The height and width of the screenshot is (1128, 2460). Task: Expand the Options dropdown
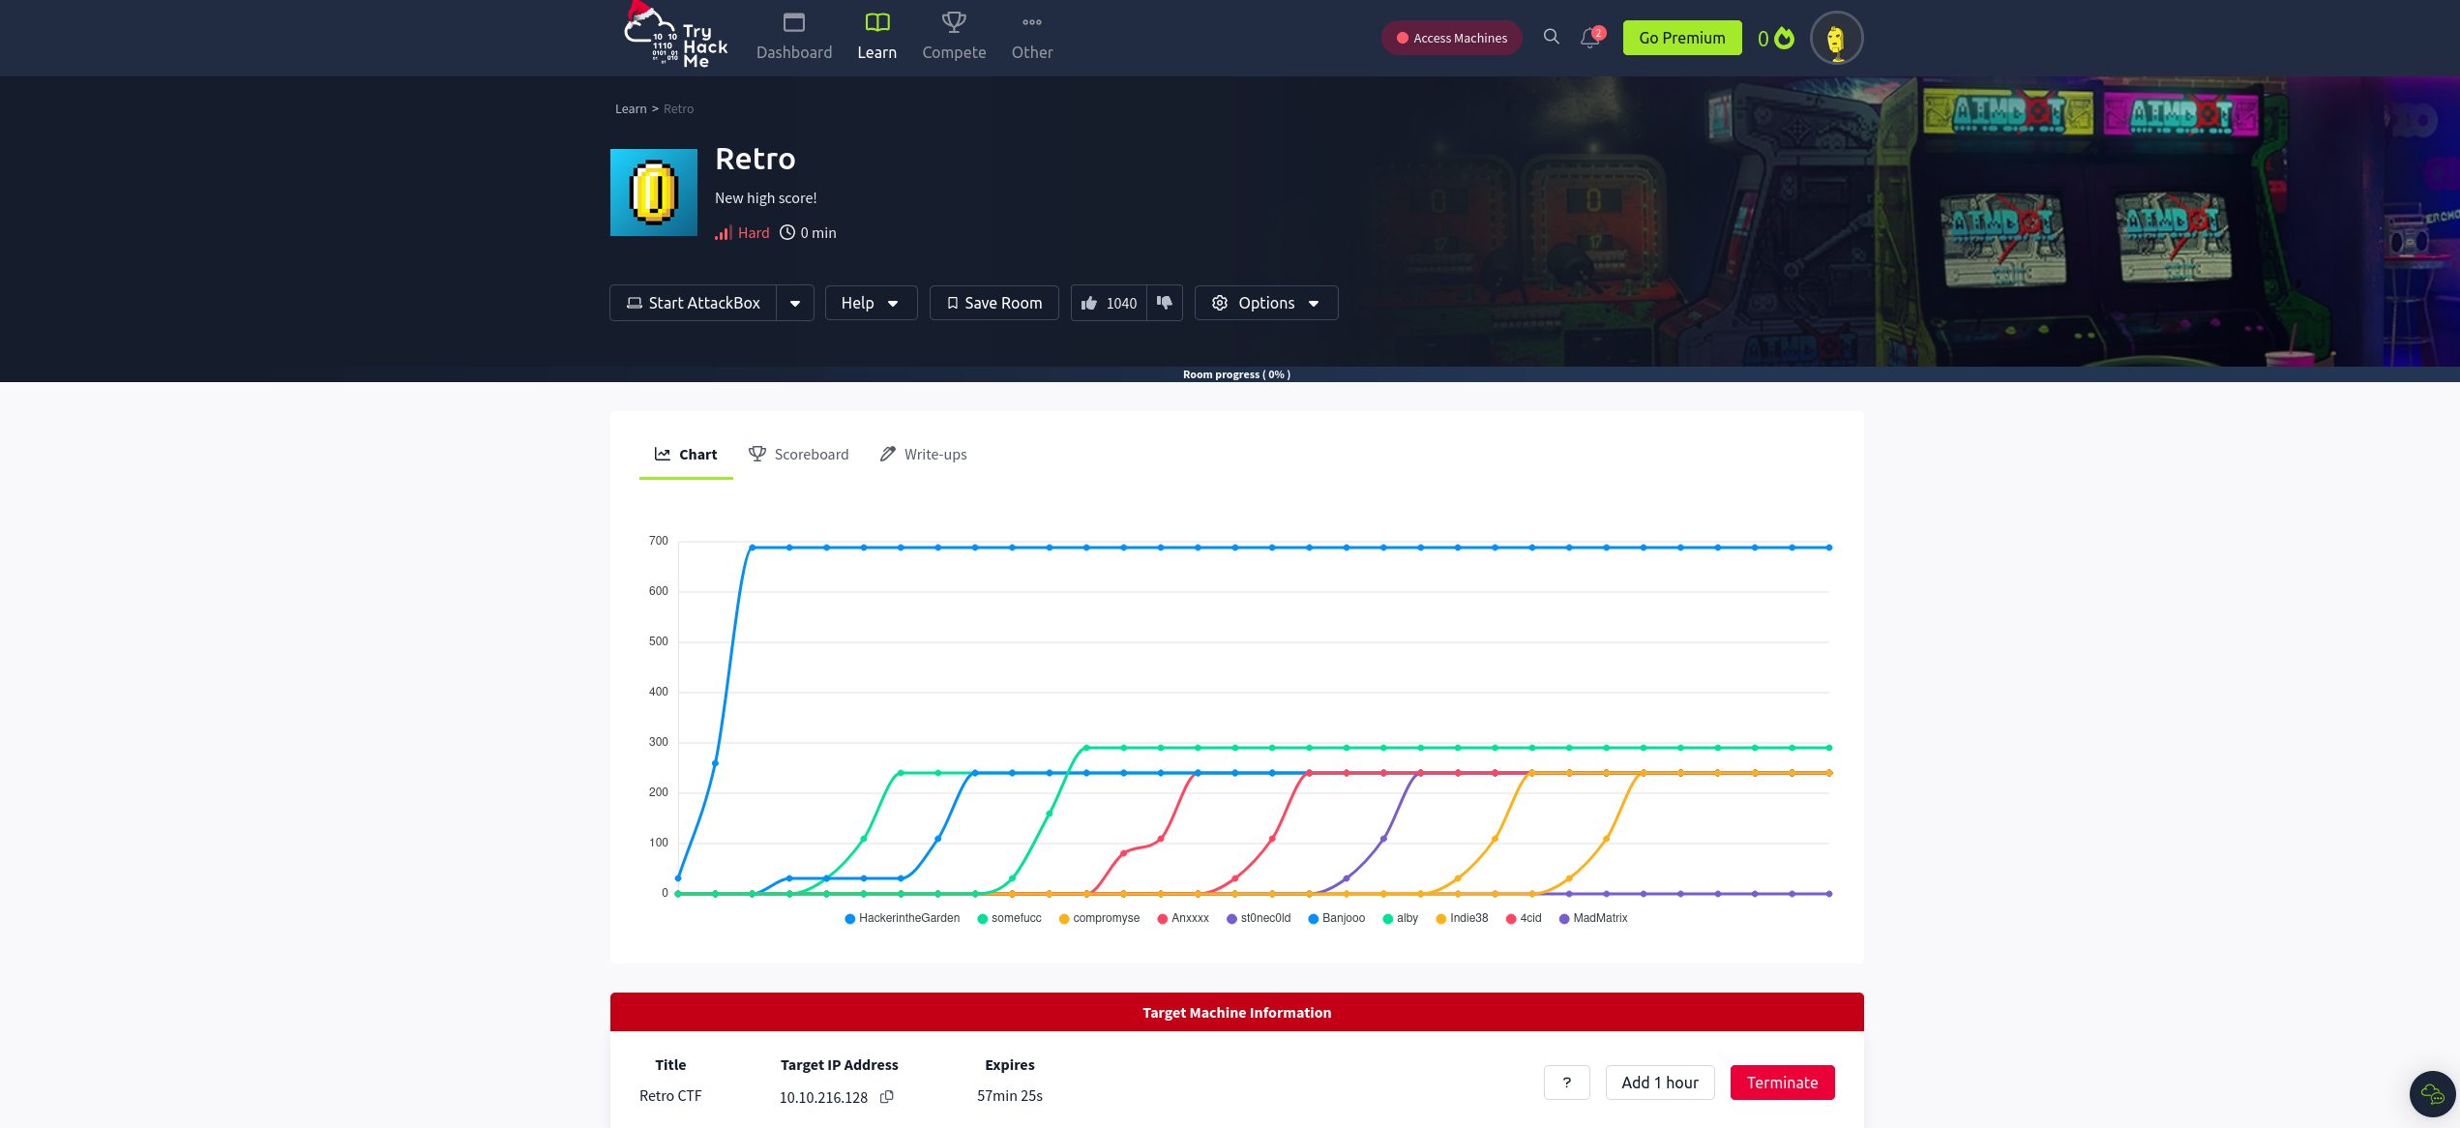coord(1265,303)
